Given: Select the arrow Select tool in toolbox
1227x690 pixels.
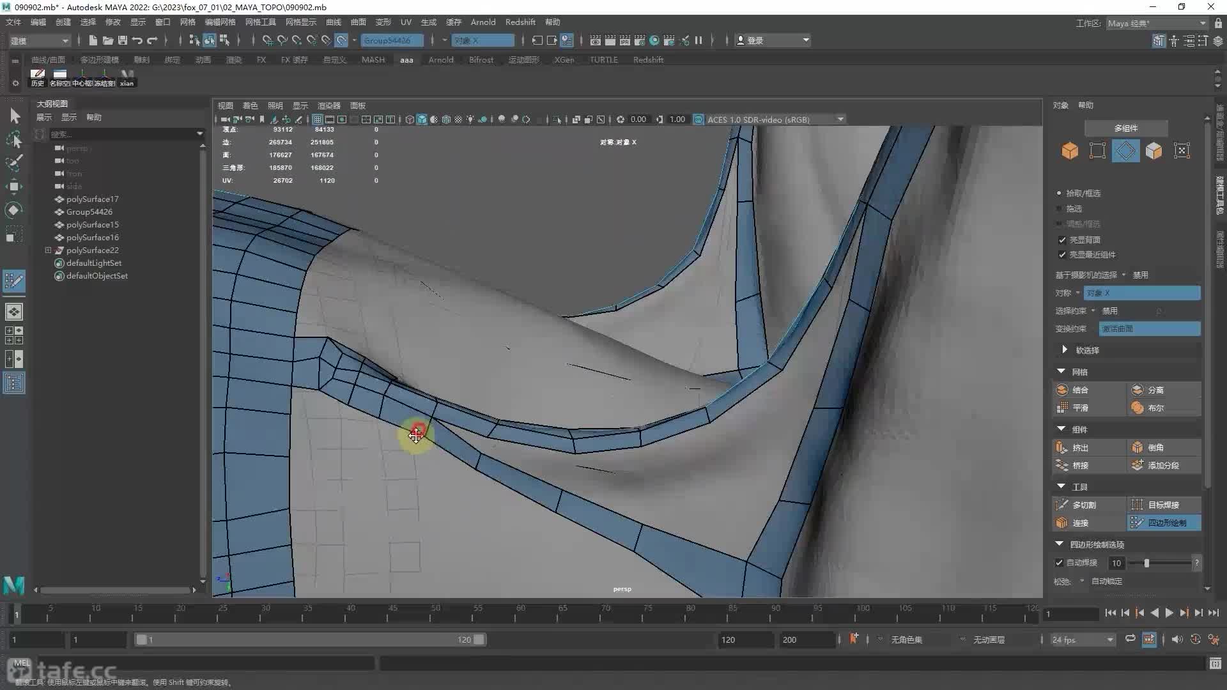Looking at the screenshot, I should click(14, 116).
